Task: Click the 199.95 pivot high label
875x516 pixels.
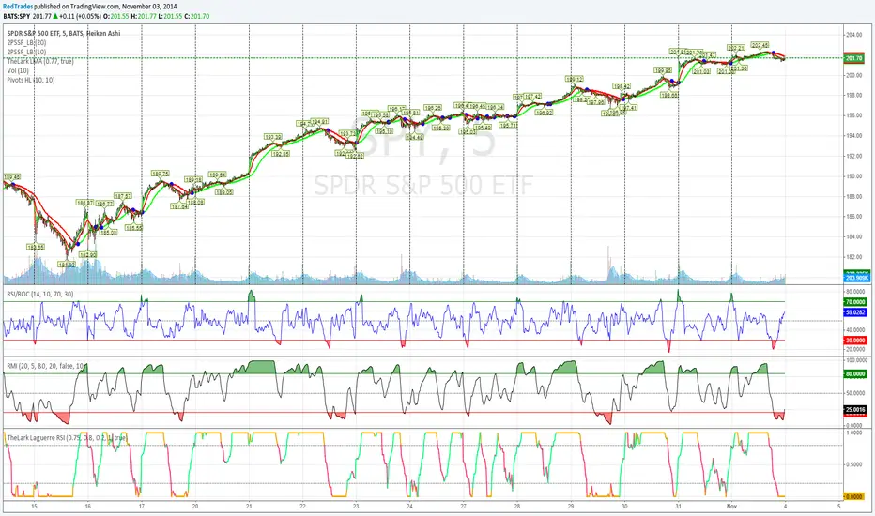Action: click(x=663, y=71)
